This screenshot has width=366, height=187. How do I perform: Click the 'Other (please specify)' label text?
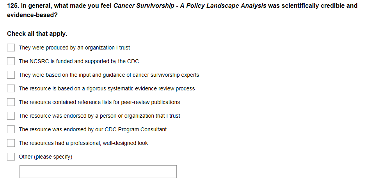(x=45, y=157)
